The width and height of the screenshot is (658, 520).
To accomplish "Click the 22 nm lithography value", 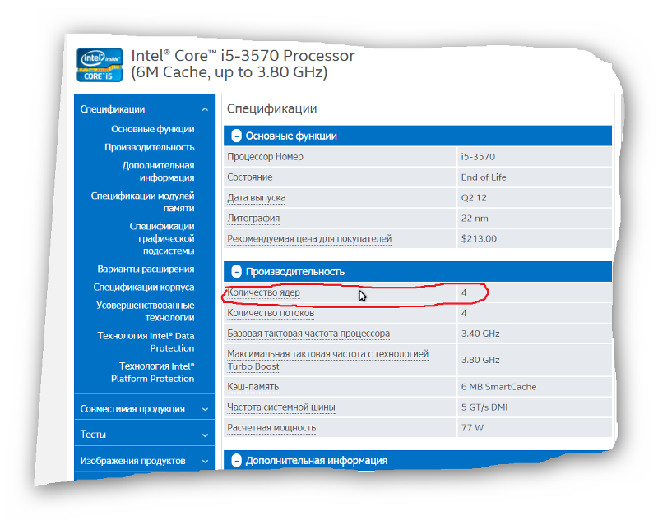I will click(475, 219).
